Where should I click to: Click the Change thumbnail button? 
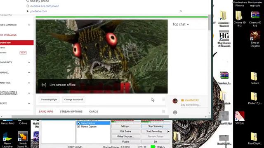tap(73, 99)
